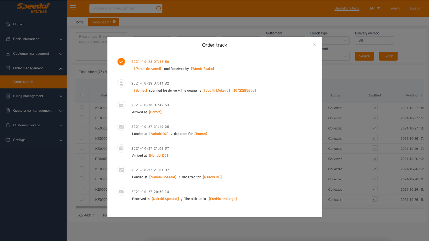Click the hamburger menu icon in header
Viewport: 429px width, 241px height.
(73, 8)
